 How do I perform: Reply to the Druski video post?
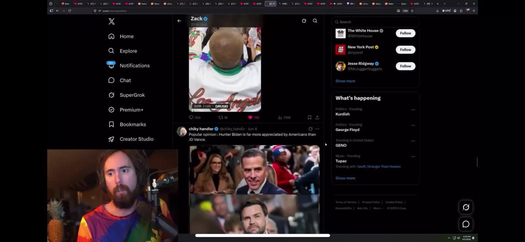(x=191, y=118)
